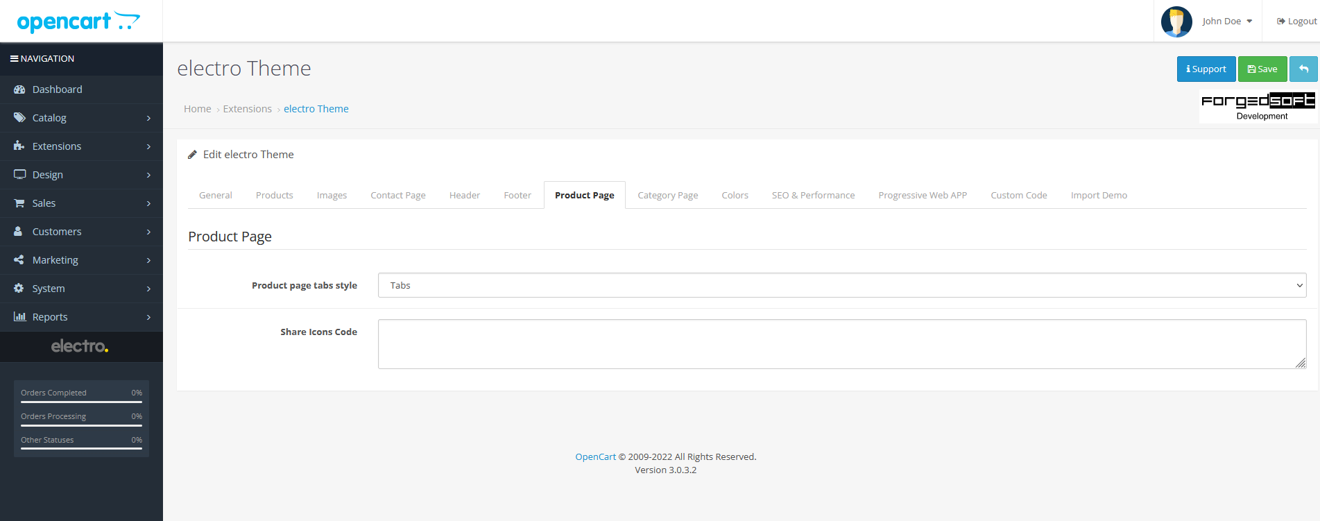Click the Orders Completed progress bar
The image size is (1320, 521).
click(82, 402)
